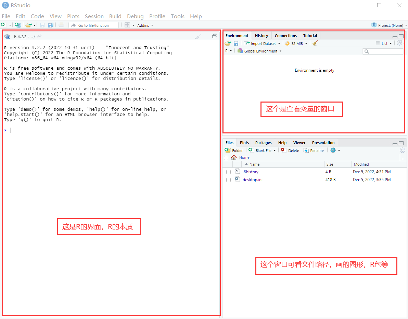This screenshot has width=408, height=319.
Task: Open the File menu
Action: 6,16
